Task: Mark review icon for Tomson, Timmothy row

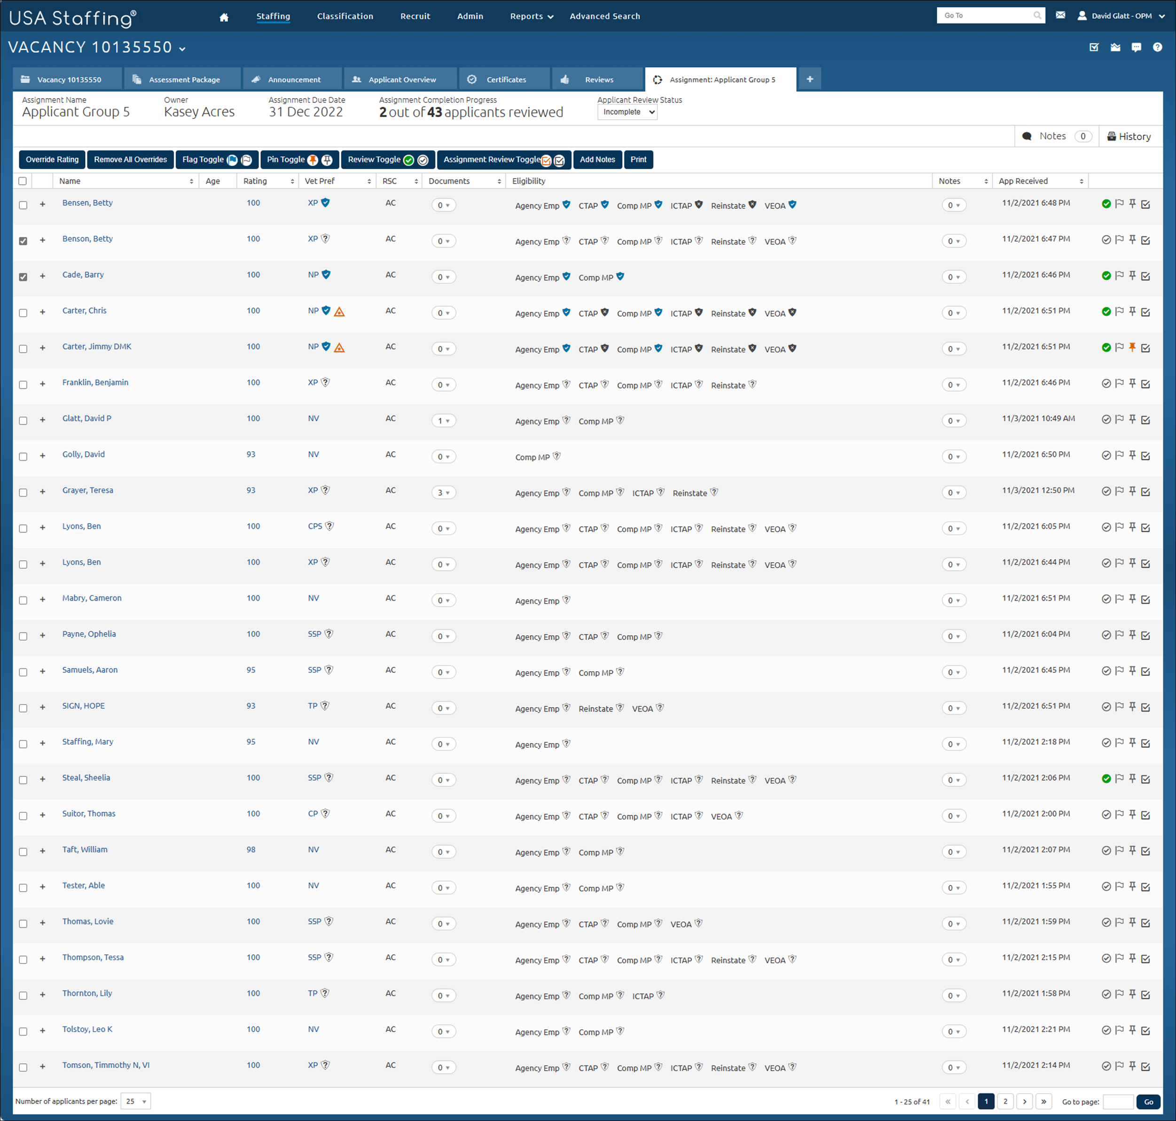Action: click(1106, 1066)
